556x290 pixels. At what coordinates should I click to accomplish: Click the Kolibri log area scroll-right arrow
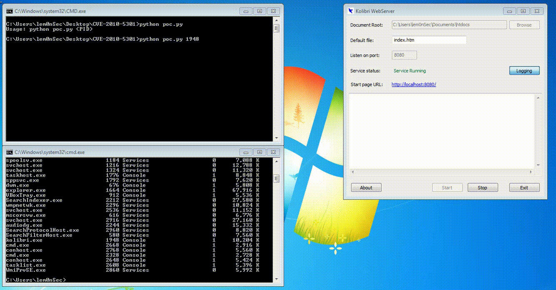coord(531,172)
